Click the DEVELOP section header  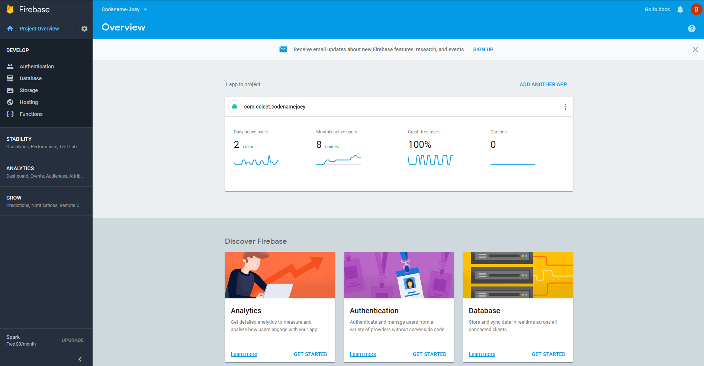[x=17, y=50]
